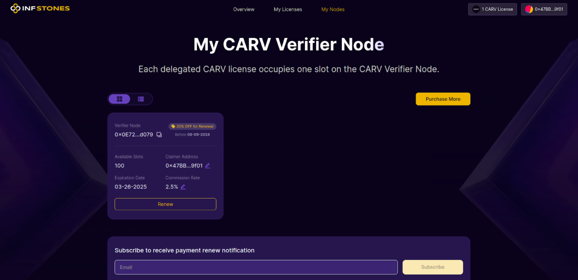Screen dimensions: 578x280
Task: Edit the Claimer Address pencil icon
Action: pyautogui.click(x=208, y=166)
